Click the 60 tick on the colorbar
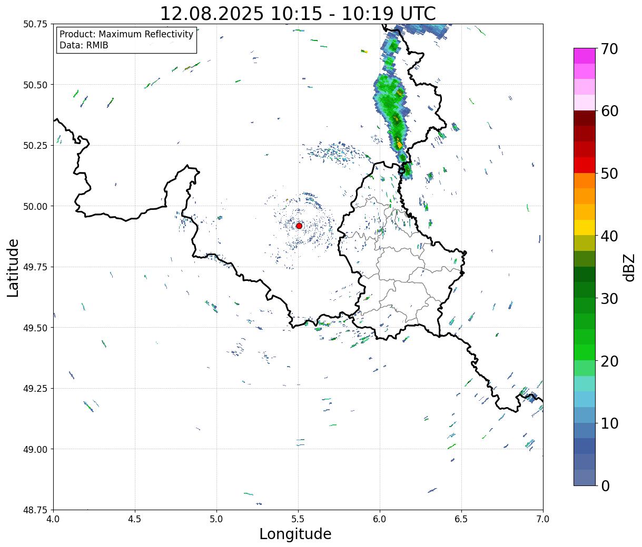The image size is (642, 547). [609, 111]
